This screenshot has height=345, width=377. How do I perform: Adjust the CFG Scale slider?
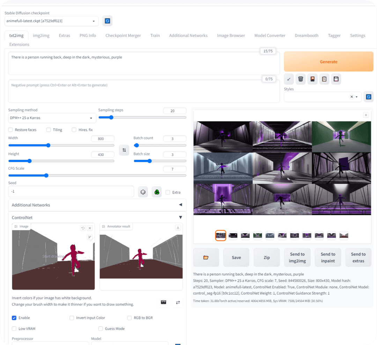tap(46, 175)
